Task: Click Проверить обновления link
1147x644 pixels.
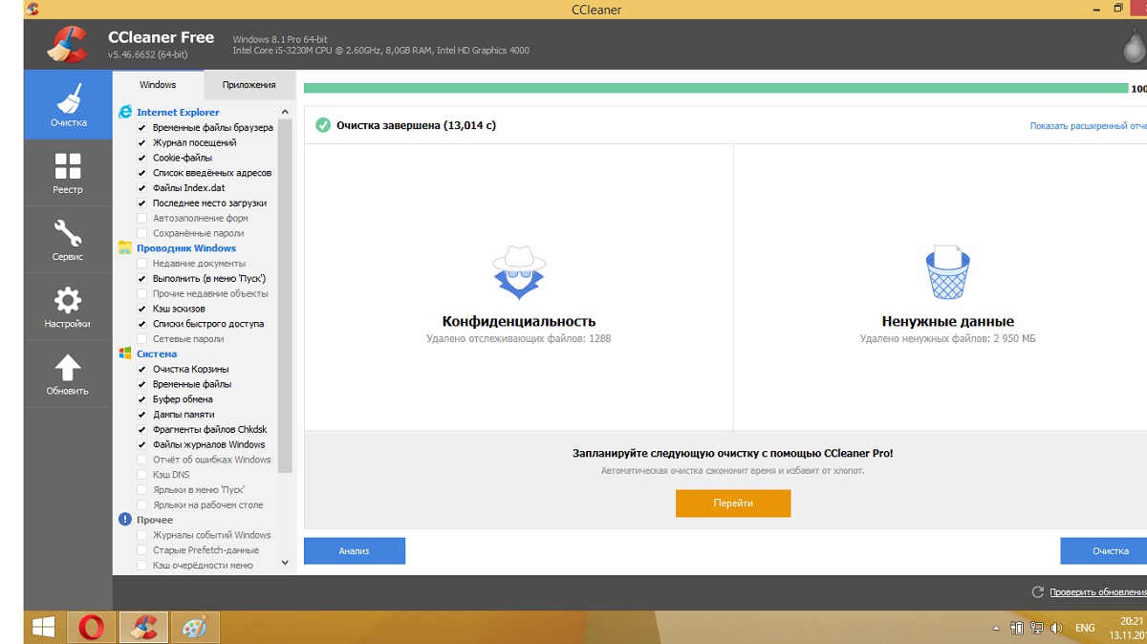Action: pos(1097,592)
